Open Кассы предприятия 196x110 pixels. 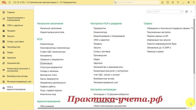click(x=49, y=79)
